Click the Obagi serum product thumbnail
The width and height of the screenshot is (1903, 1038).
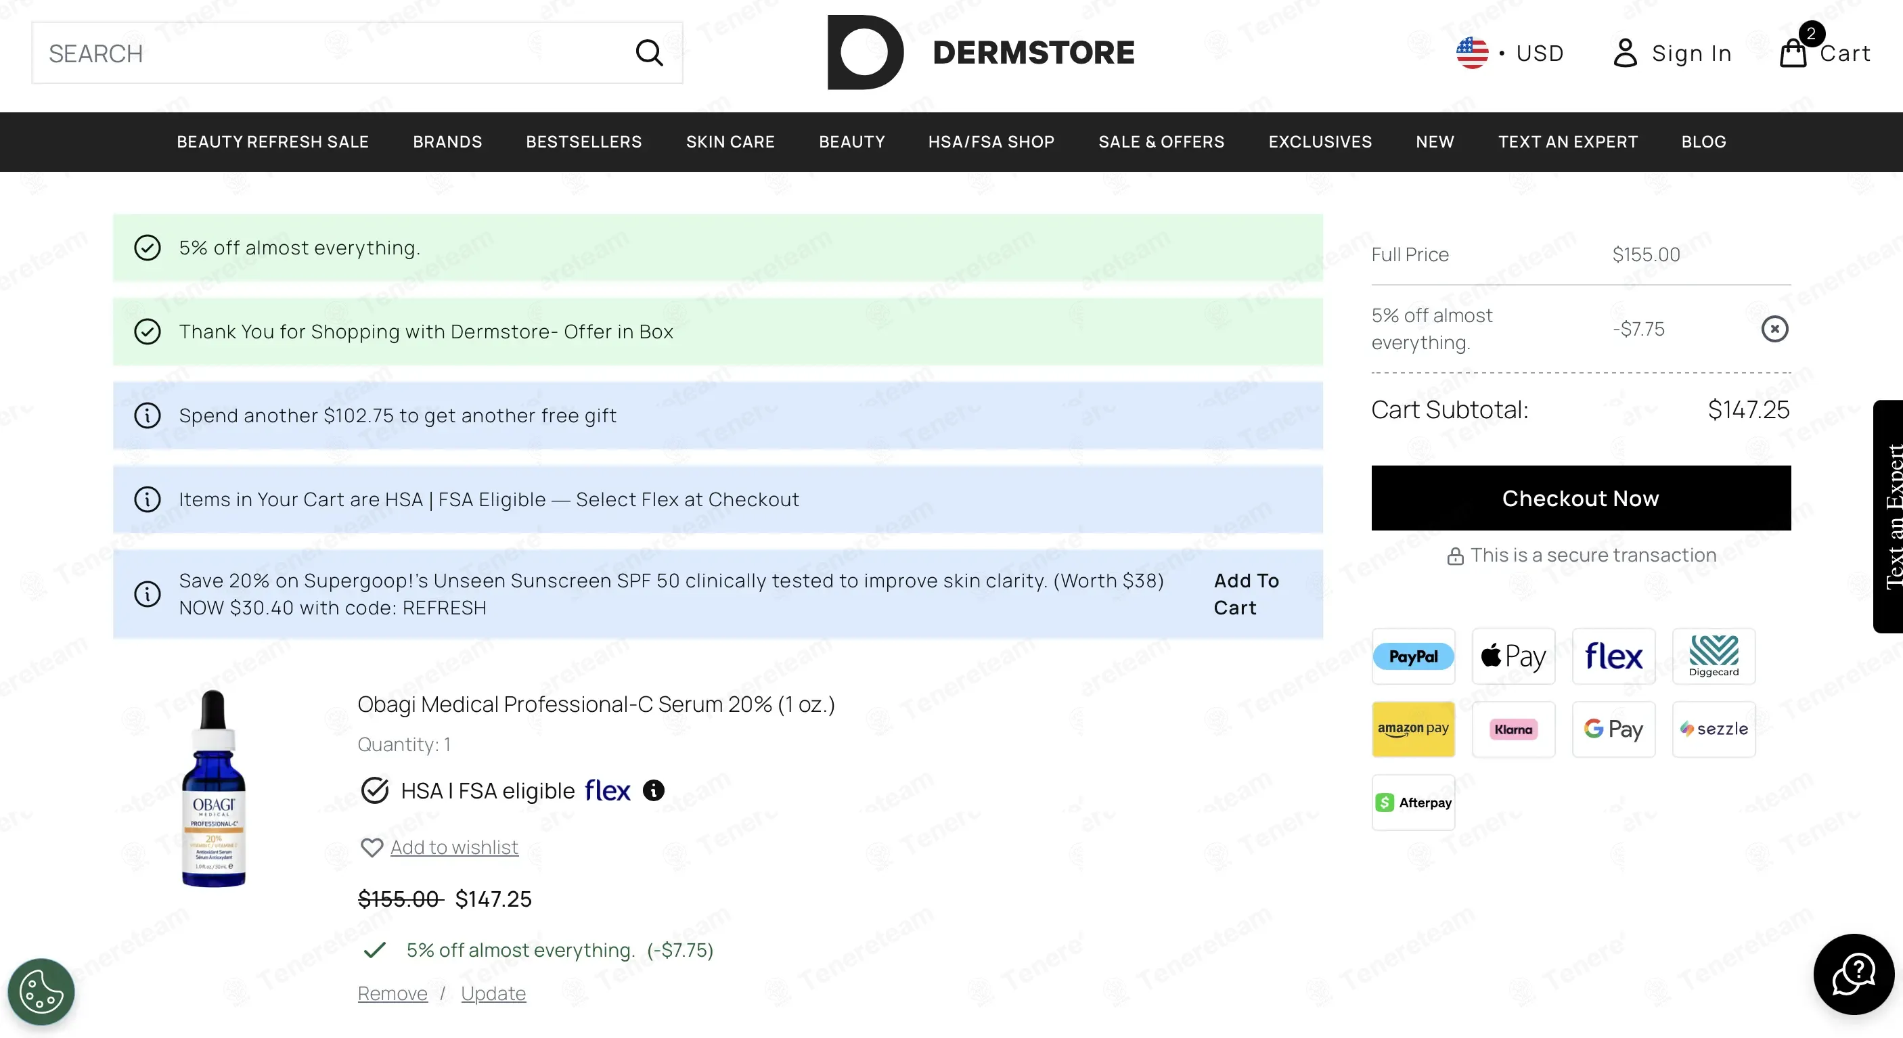click(x=213, y=788)
